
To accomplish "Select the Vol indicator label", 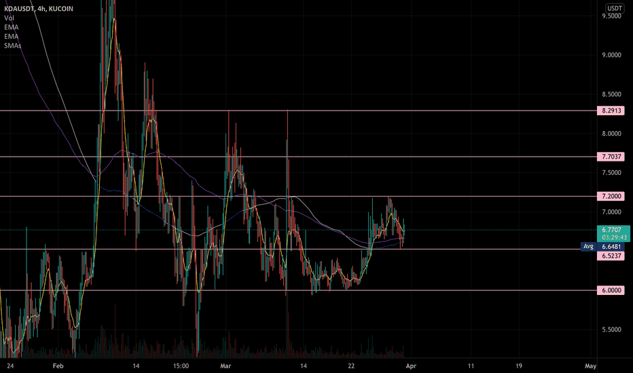I will [x=9, y=18].
